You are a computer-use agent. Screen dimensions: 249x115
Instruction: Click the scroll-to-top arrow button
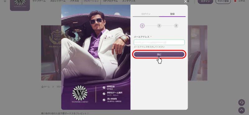pyautogui.click(x=242, y=110)
